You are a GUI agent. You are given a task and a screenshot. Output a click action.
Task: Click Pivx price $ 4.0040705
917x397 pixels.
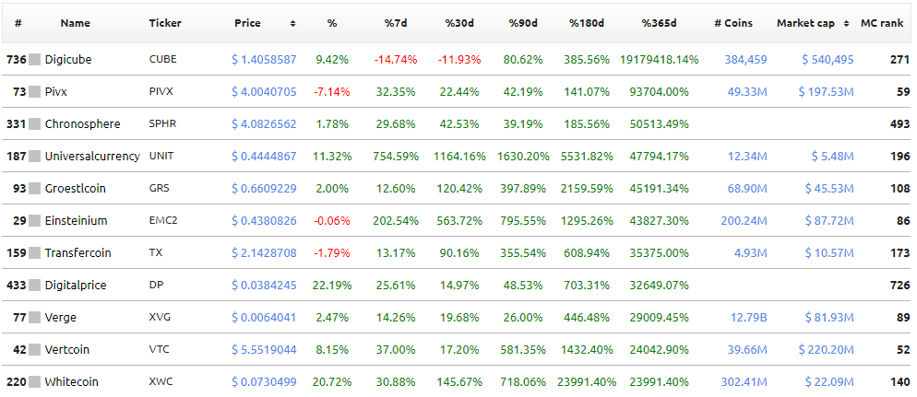point(265,92)
